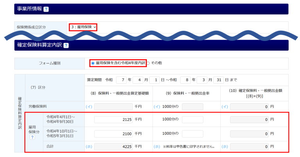This screenshot has width=300, height=157.
Task: Click the 合計 confirmed amount field (ホ)
Action: pyautogui.click(x=249, y=147)
